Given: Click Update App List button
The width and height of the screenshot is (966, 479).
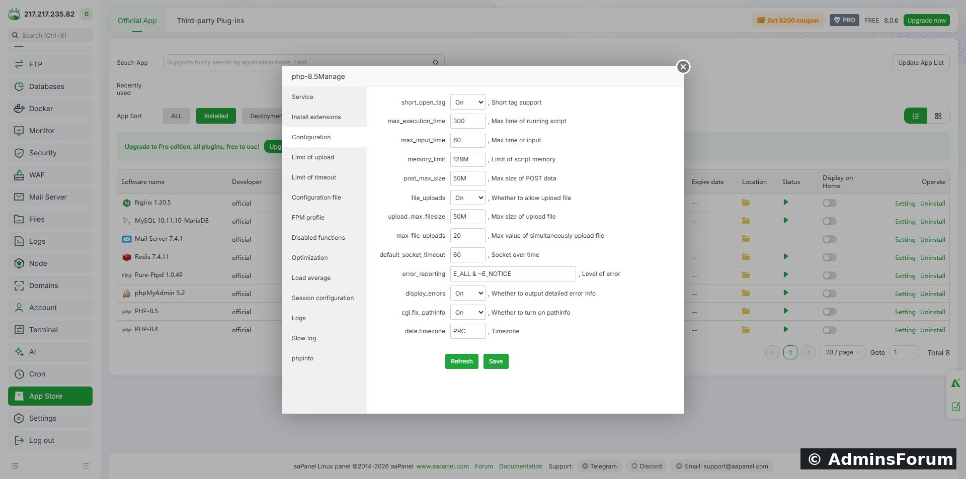Looking at the screenshot, I should tap(921, 63).
